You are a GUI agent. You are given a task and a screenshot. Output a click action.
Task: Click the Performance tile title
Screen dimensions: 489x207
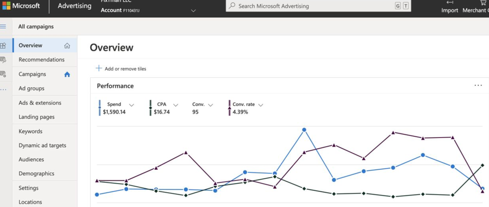[115, 86]
